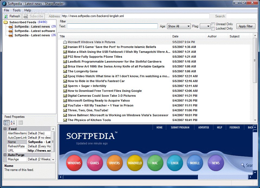This screenshot has width=260, height=188.
Task: Click into the Filter Text input field
Action: click(112, 26)
